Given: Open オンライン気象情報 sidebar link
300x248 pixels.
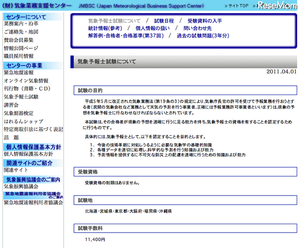Looking at the screenshot, I should (x=26, y=80).
